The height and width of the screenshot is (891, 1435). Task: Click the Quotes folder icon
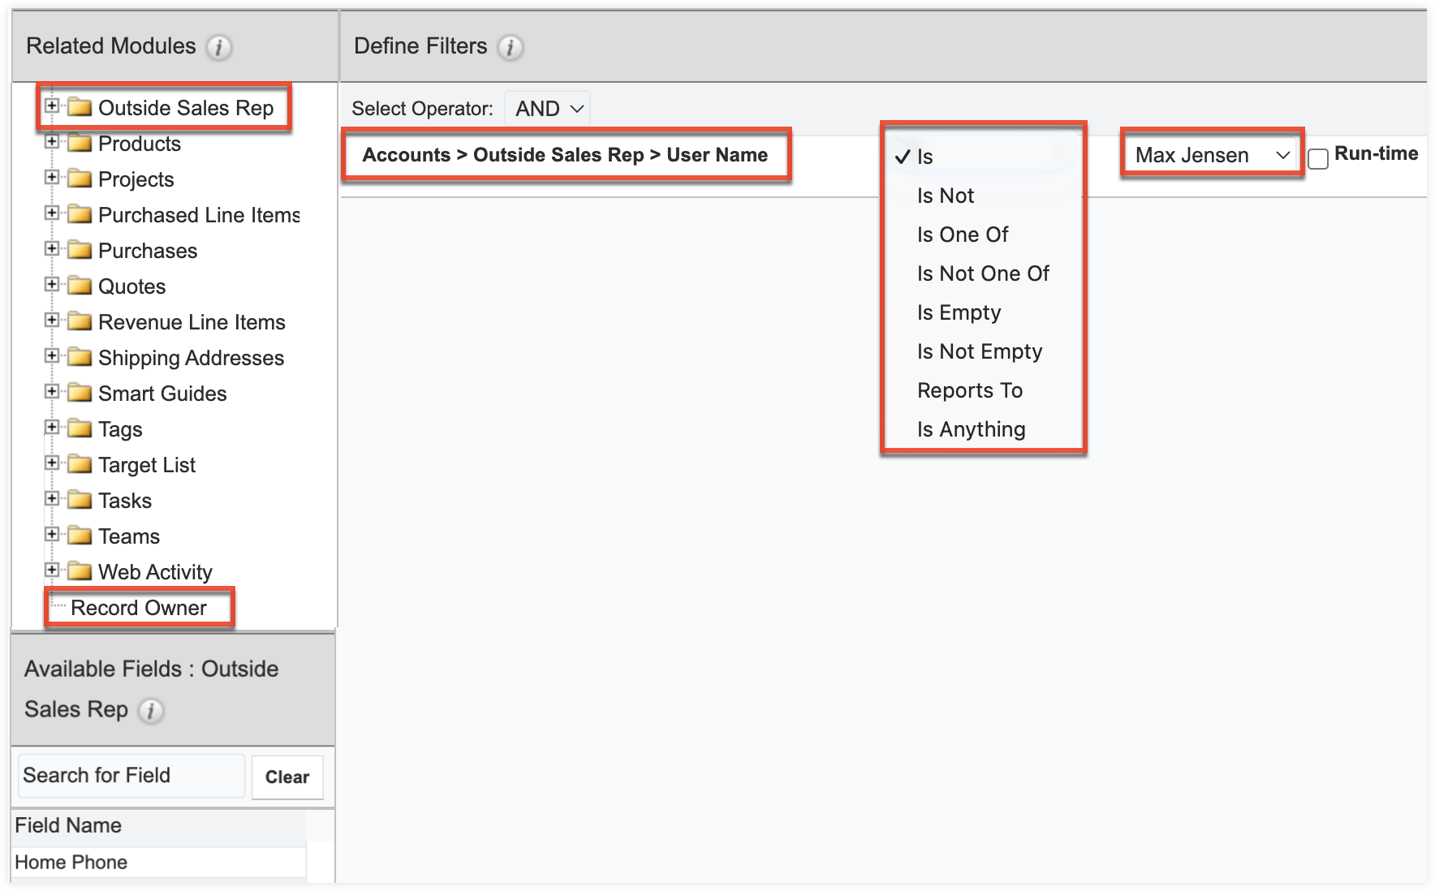(80, 286)
